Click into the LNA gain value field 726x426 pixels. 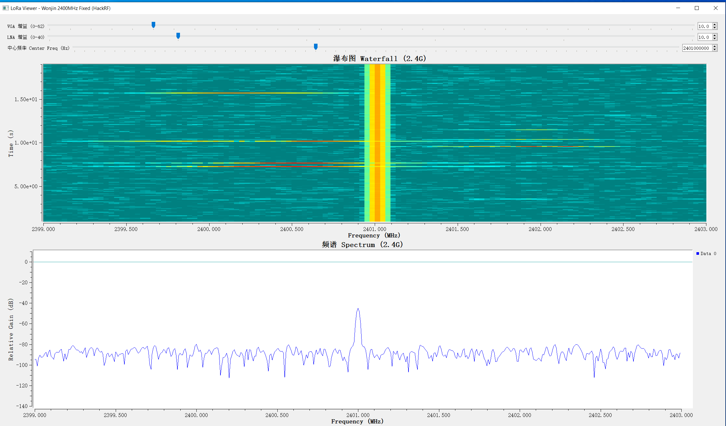point(705,37)
